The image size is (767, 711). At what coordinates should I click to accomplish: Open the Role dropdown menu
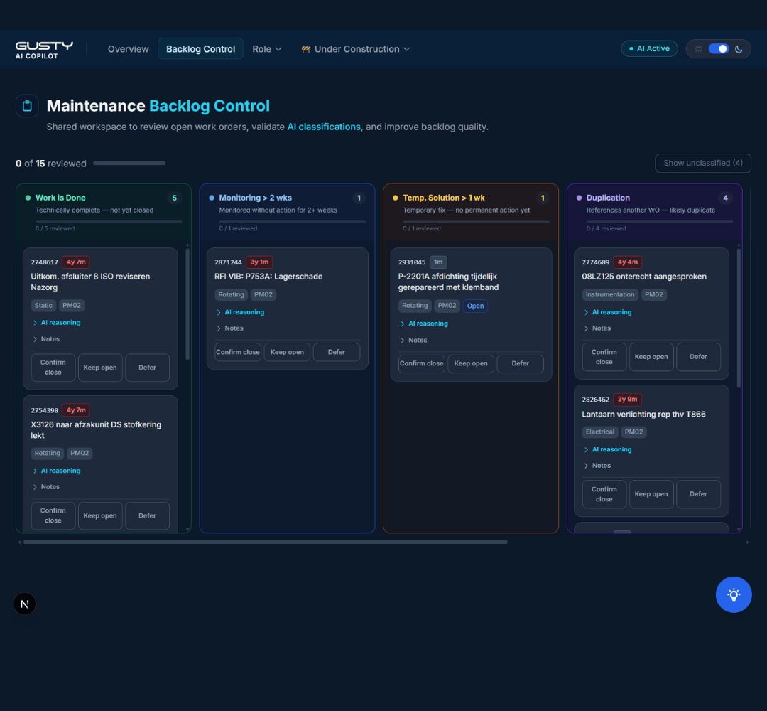(266, 48)
